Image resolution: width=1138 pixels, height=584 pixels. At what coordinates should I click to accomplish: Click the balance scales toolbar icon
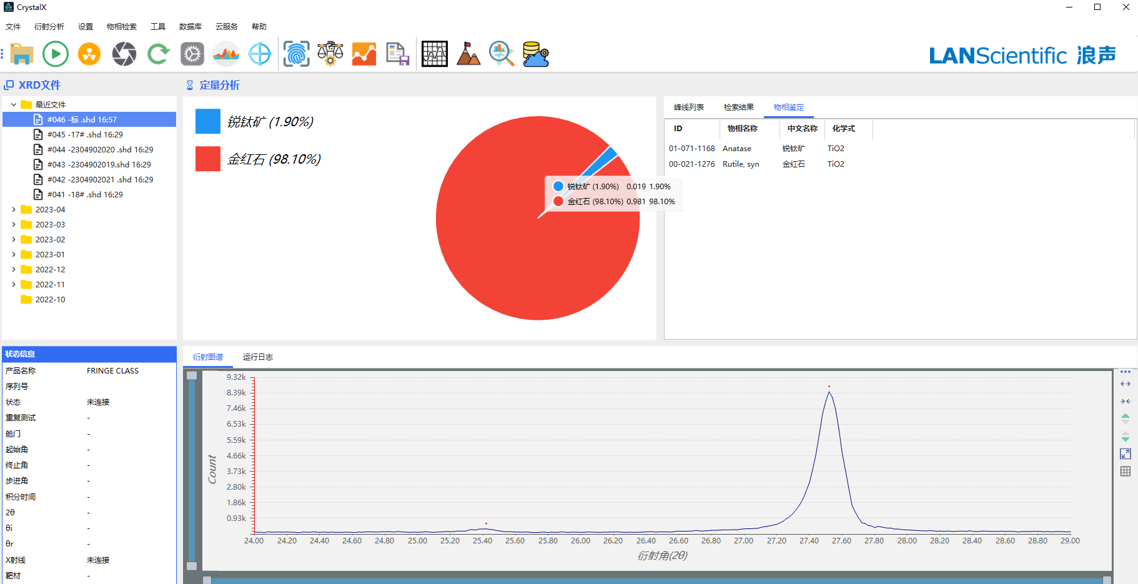(330, 54)
